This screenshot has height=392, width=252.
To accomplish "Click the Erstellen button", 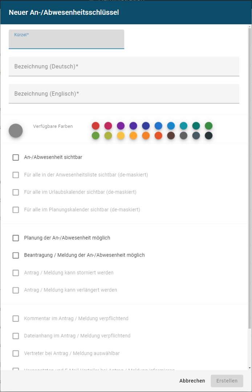I will pos(227,381).
